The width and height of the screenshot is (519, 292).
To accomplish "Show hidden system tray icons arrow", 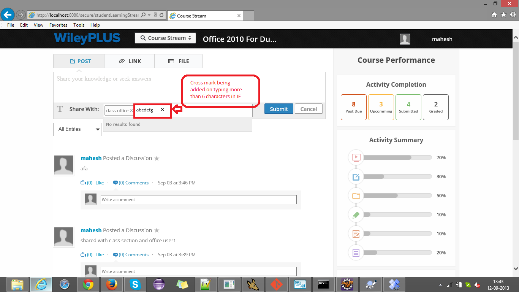I will [x=440, y=285].
